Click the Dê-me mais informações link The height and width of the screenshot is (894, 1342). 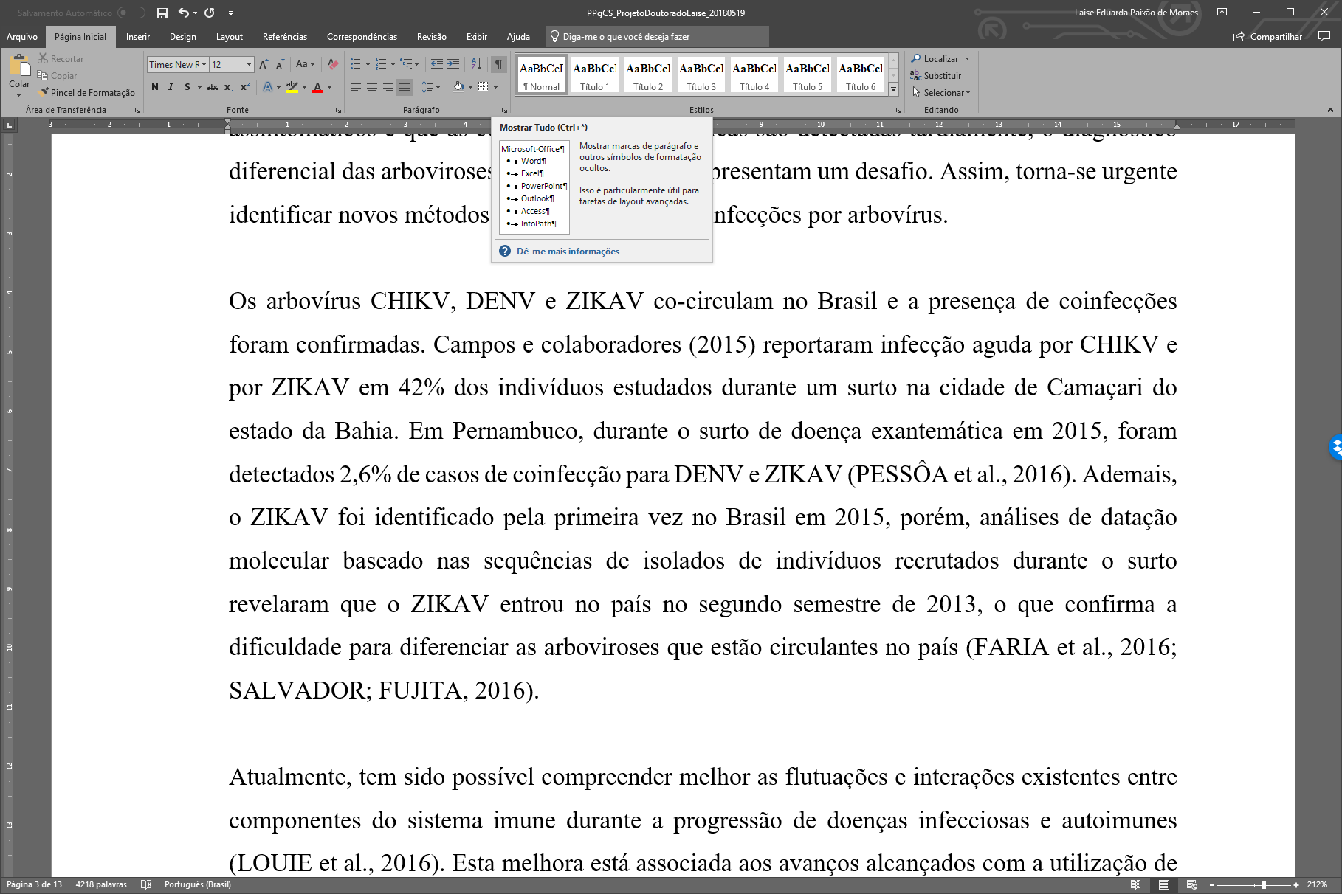pos(568,251)
